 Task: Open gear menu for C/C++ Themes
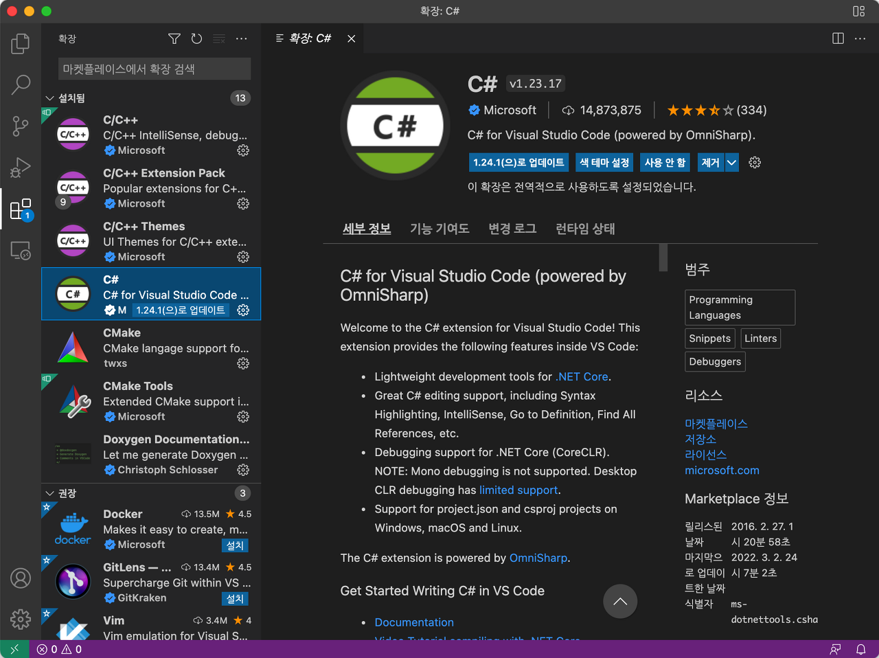[243, 257]
